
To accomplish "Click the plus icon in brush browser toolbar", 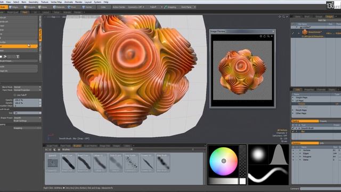I will [x=59, y=149].
